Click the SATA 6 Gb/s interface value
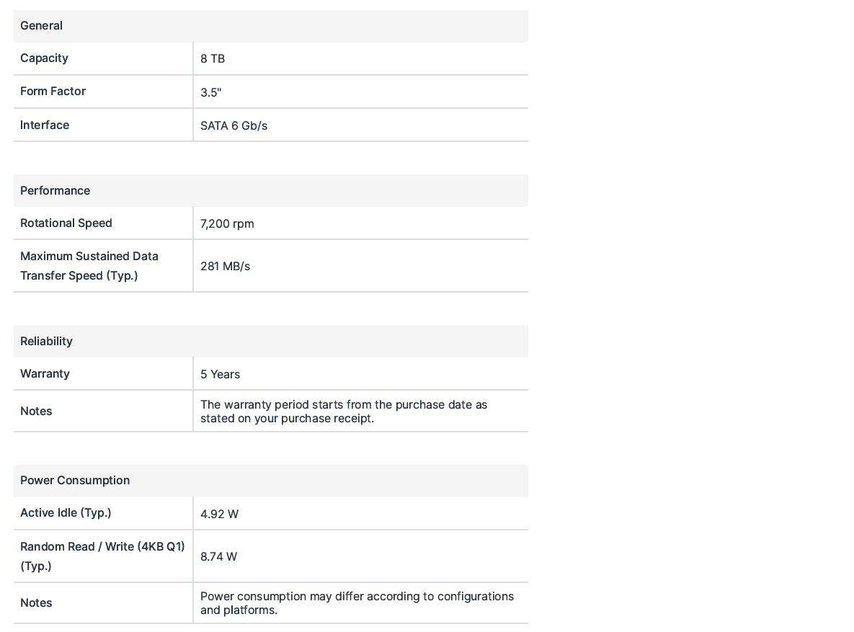This screenshot has height=632, width=854. point(233,126)
